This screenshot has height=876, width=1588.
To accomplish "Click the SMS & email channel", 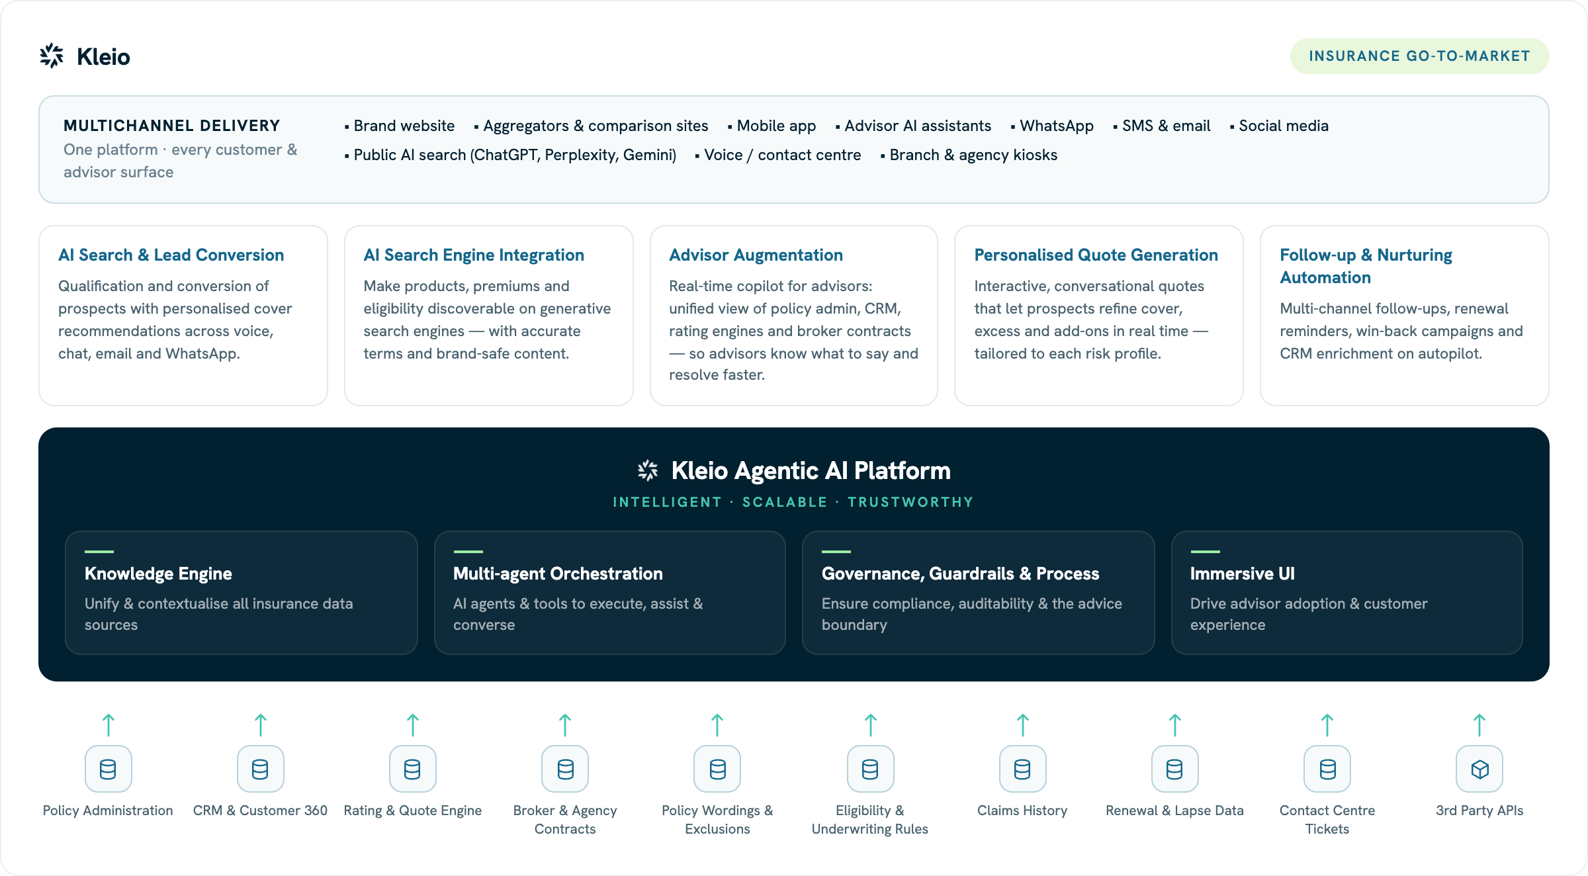I will [x=1162, y=126].
